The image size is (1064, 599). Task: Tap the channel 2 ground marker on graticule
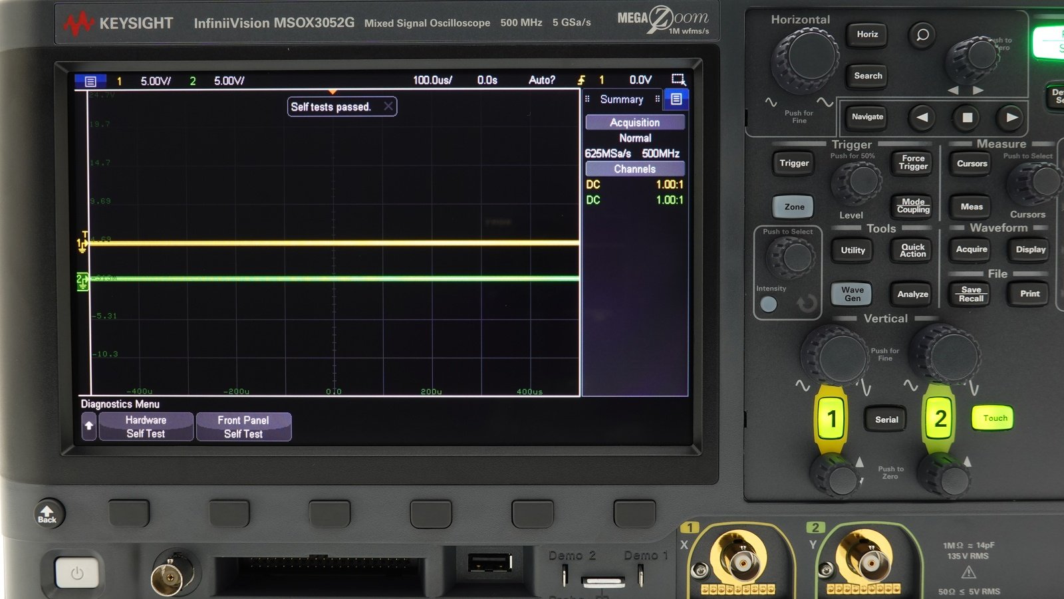82,281
